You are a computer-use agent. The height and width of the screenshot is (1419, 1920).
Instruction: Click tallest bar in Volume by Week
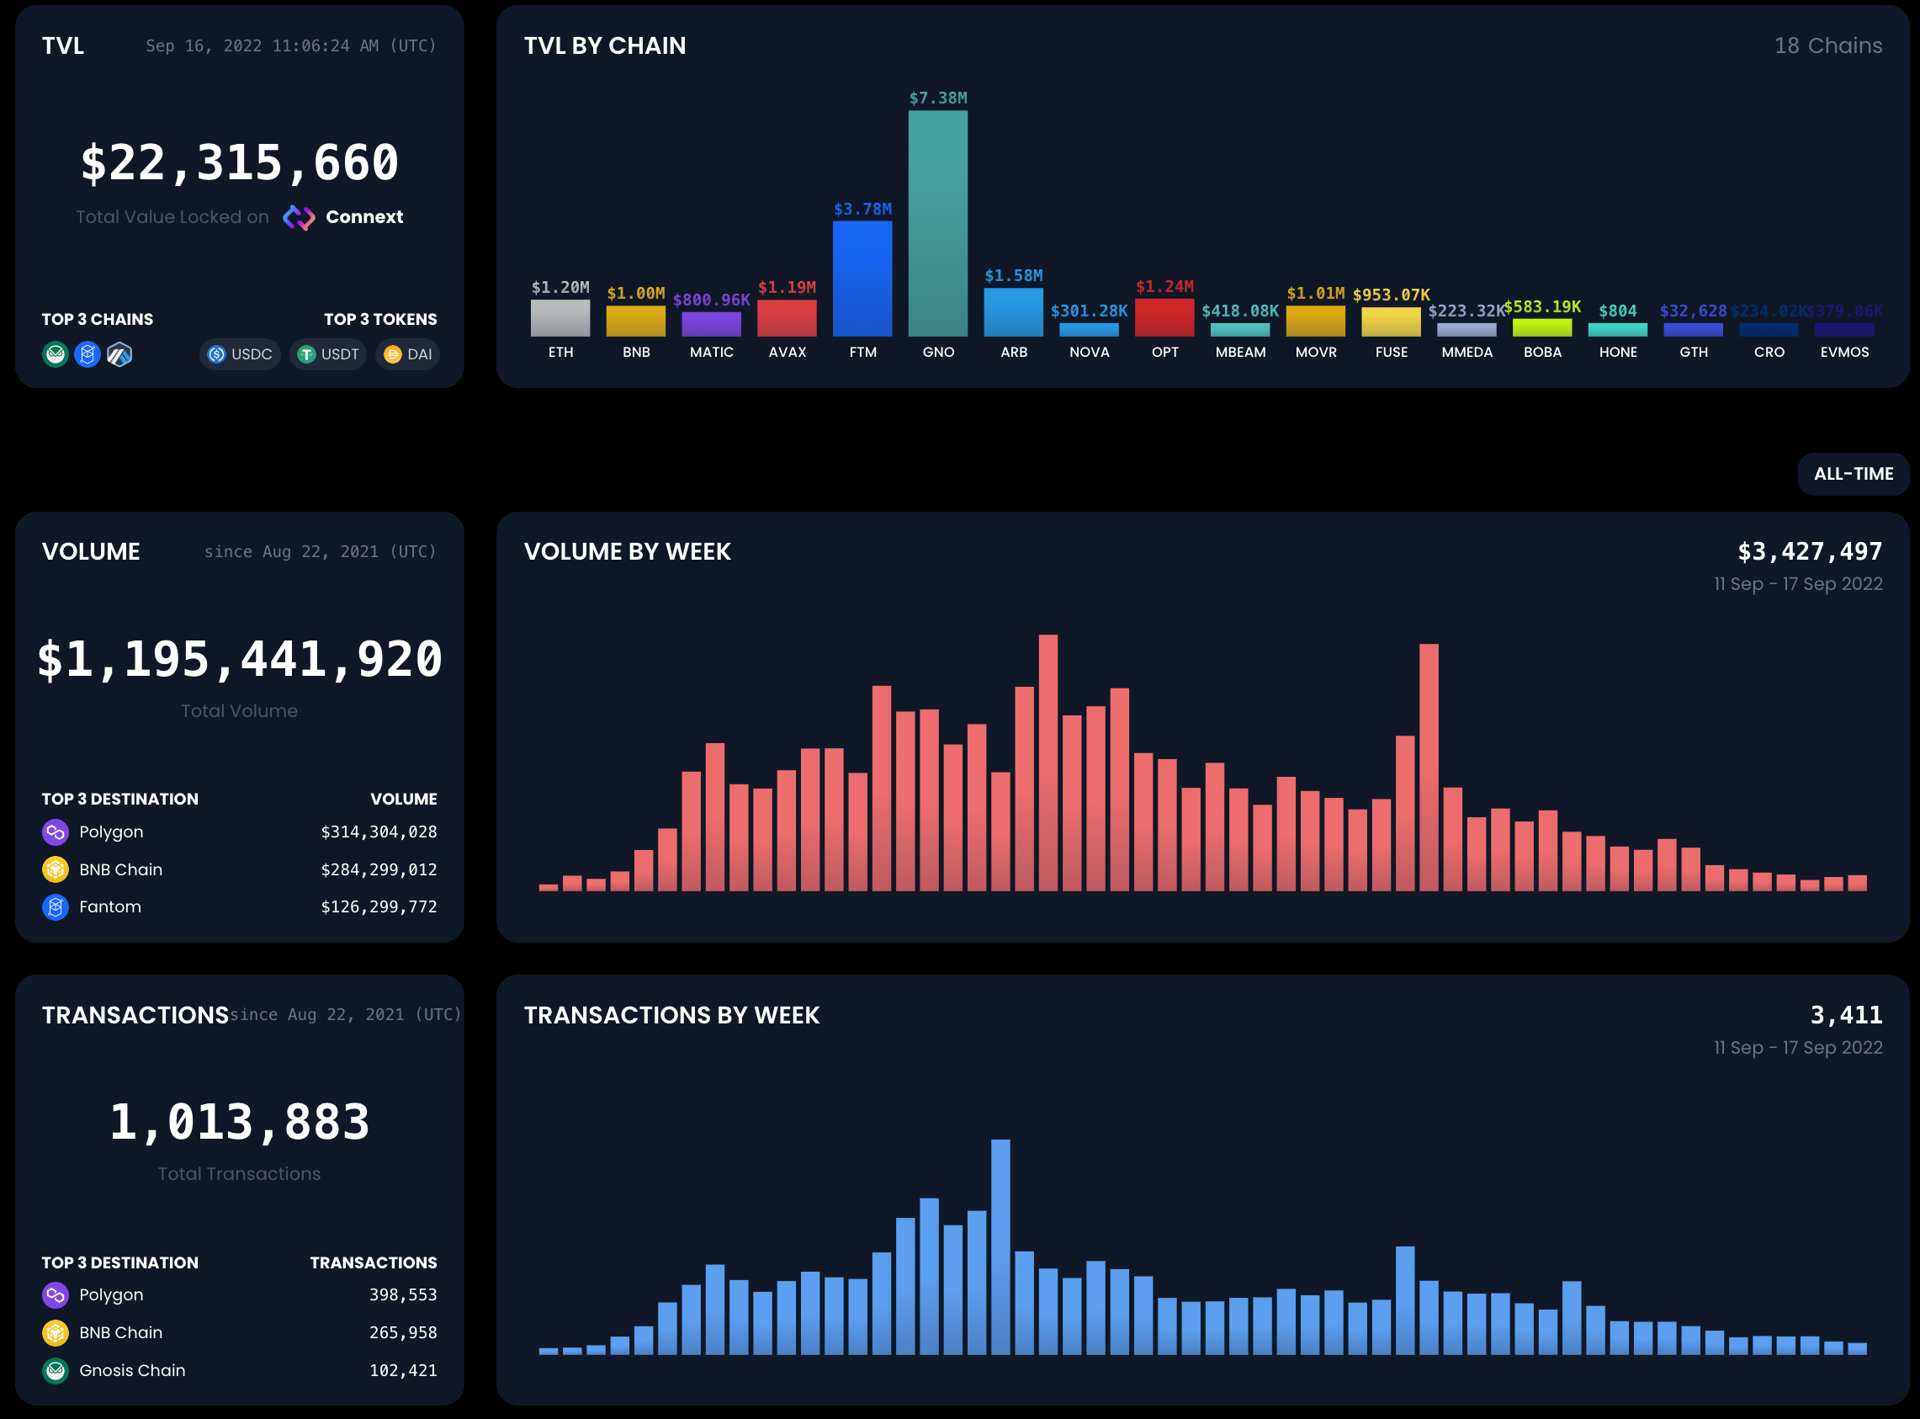click(1048, 763)
